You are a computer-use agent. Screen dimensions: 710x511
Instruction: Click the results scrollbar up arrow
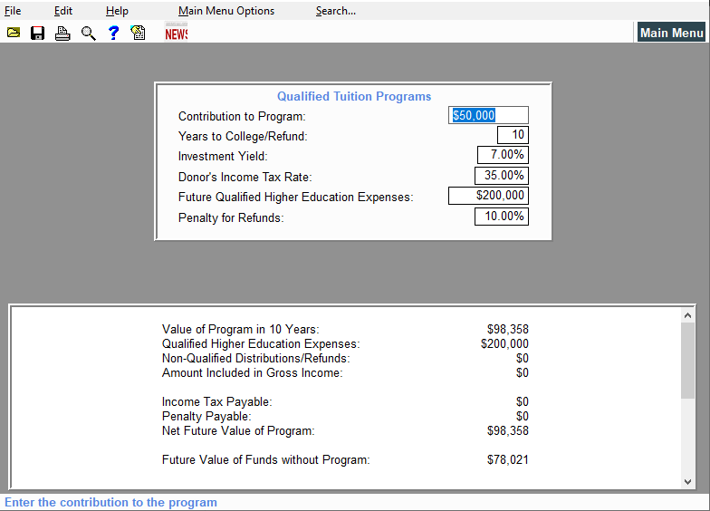687,315
